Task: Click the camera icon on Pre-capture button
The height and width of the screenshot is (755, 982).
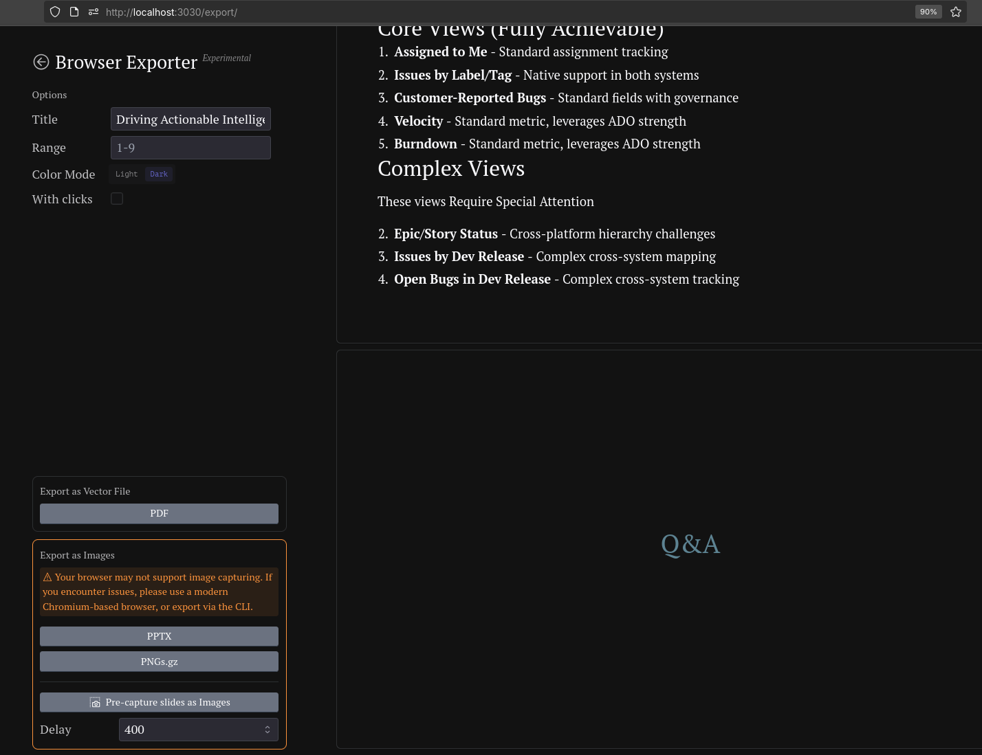Action: click(x=95, y=703)
